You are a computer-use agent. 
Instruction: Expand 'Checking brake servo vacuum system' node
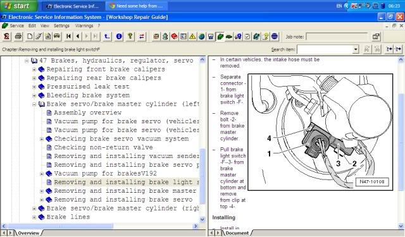click(42, 139)
